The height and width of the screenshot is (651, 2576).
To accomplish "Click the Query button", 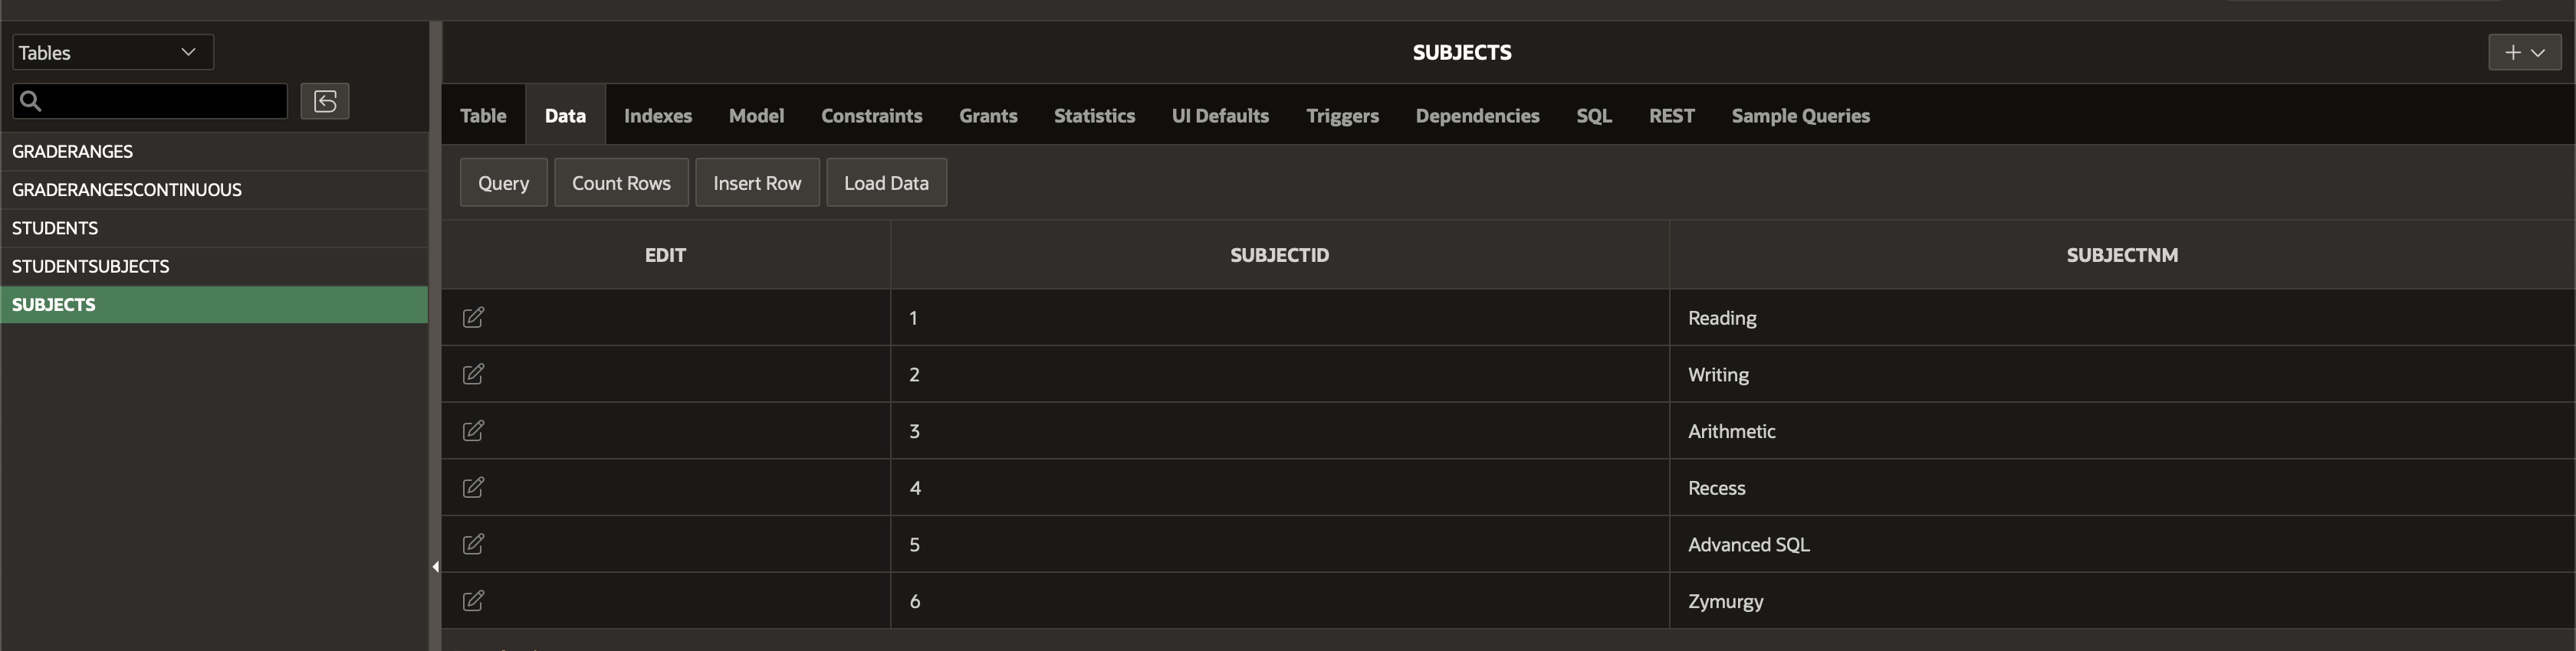I will 503,183.
